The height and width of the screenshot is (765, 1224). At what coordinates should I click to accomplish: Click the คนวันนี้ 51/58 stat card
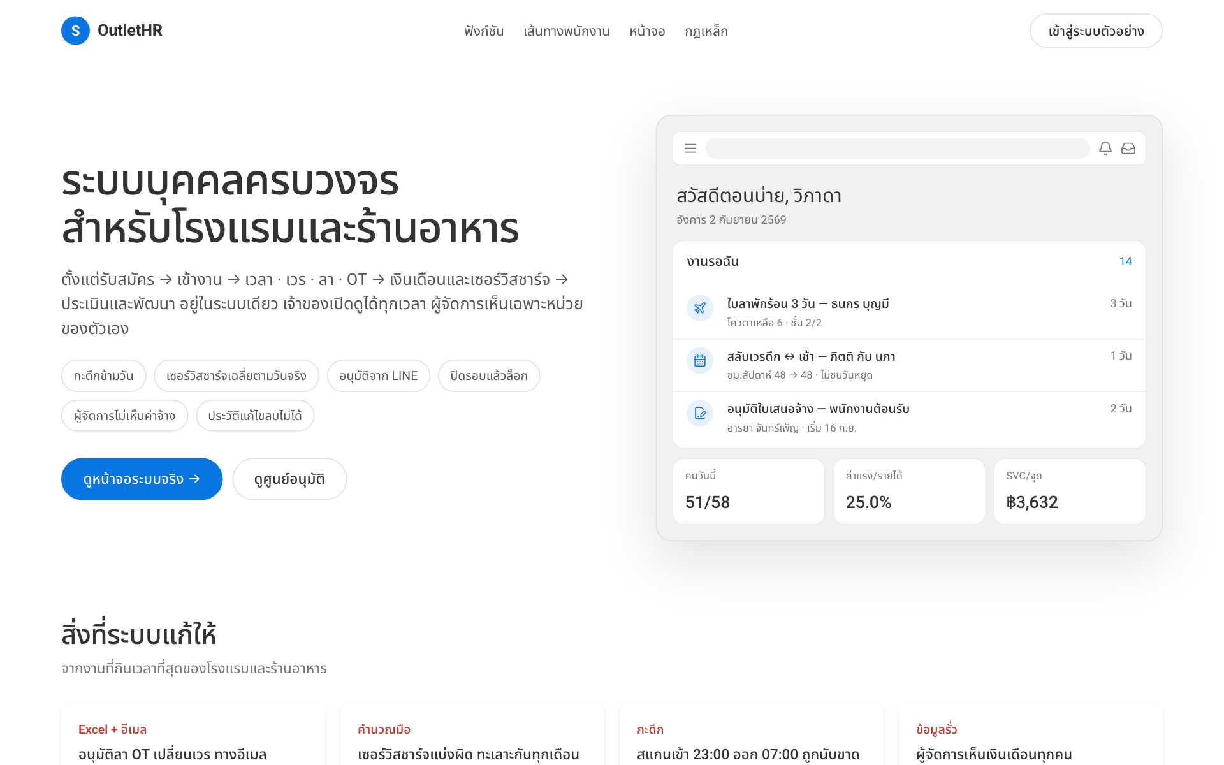tap(748, 492)
